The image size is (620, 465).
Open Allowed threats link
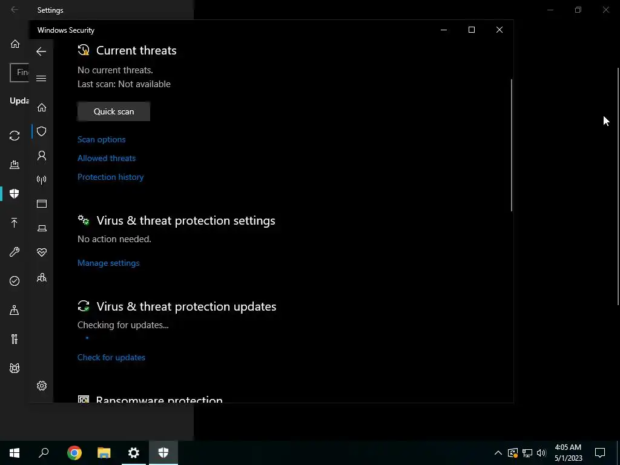pyautogui.click(x=107, y=158)
